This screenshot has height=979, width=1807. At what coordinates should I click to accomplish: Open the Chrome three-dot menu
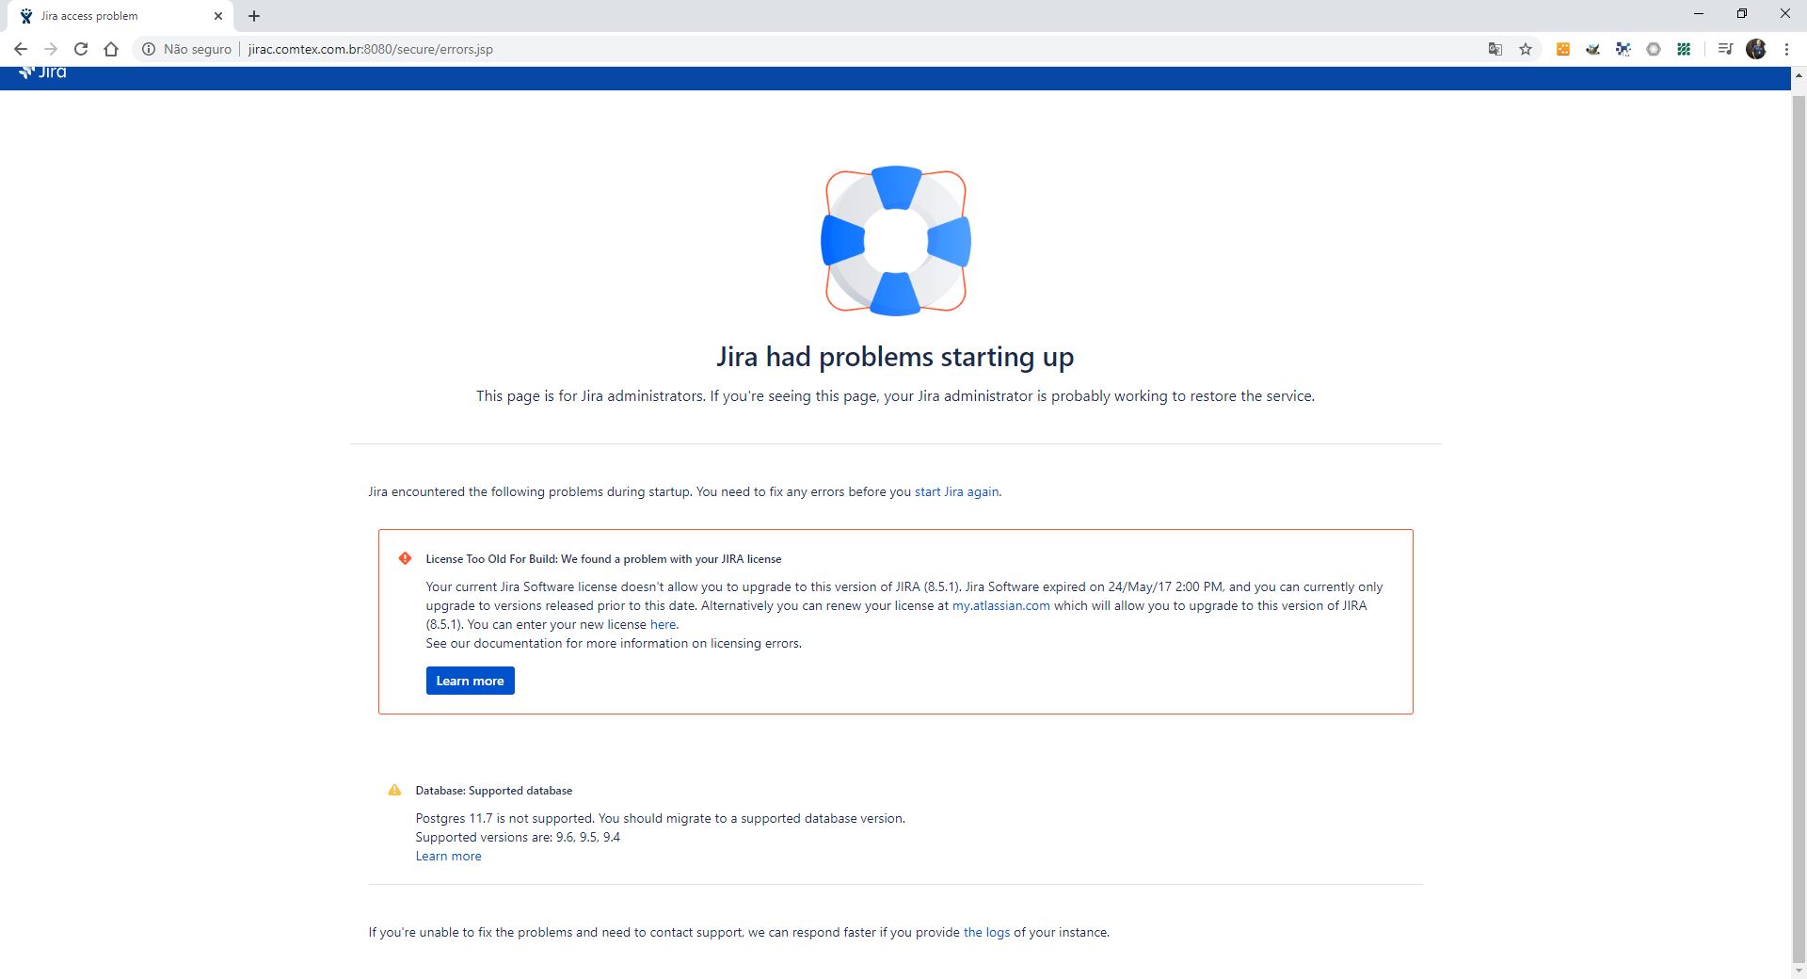(1786, 49)
